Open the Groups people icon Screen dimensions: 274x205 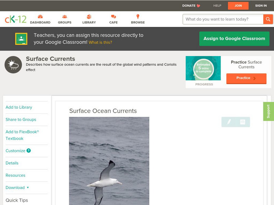click(65, 16)
